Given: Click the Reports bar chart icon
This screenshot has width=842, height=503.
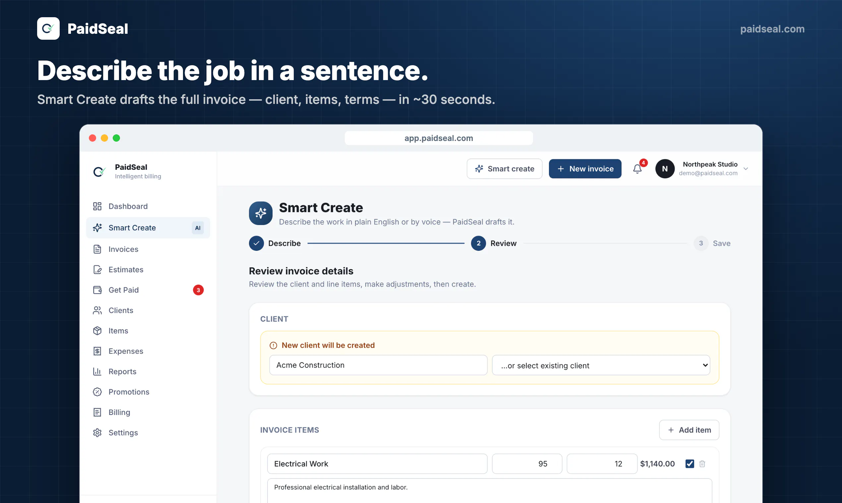Looking at the screenshot, I should coord(97,371).
